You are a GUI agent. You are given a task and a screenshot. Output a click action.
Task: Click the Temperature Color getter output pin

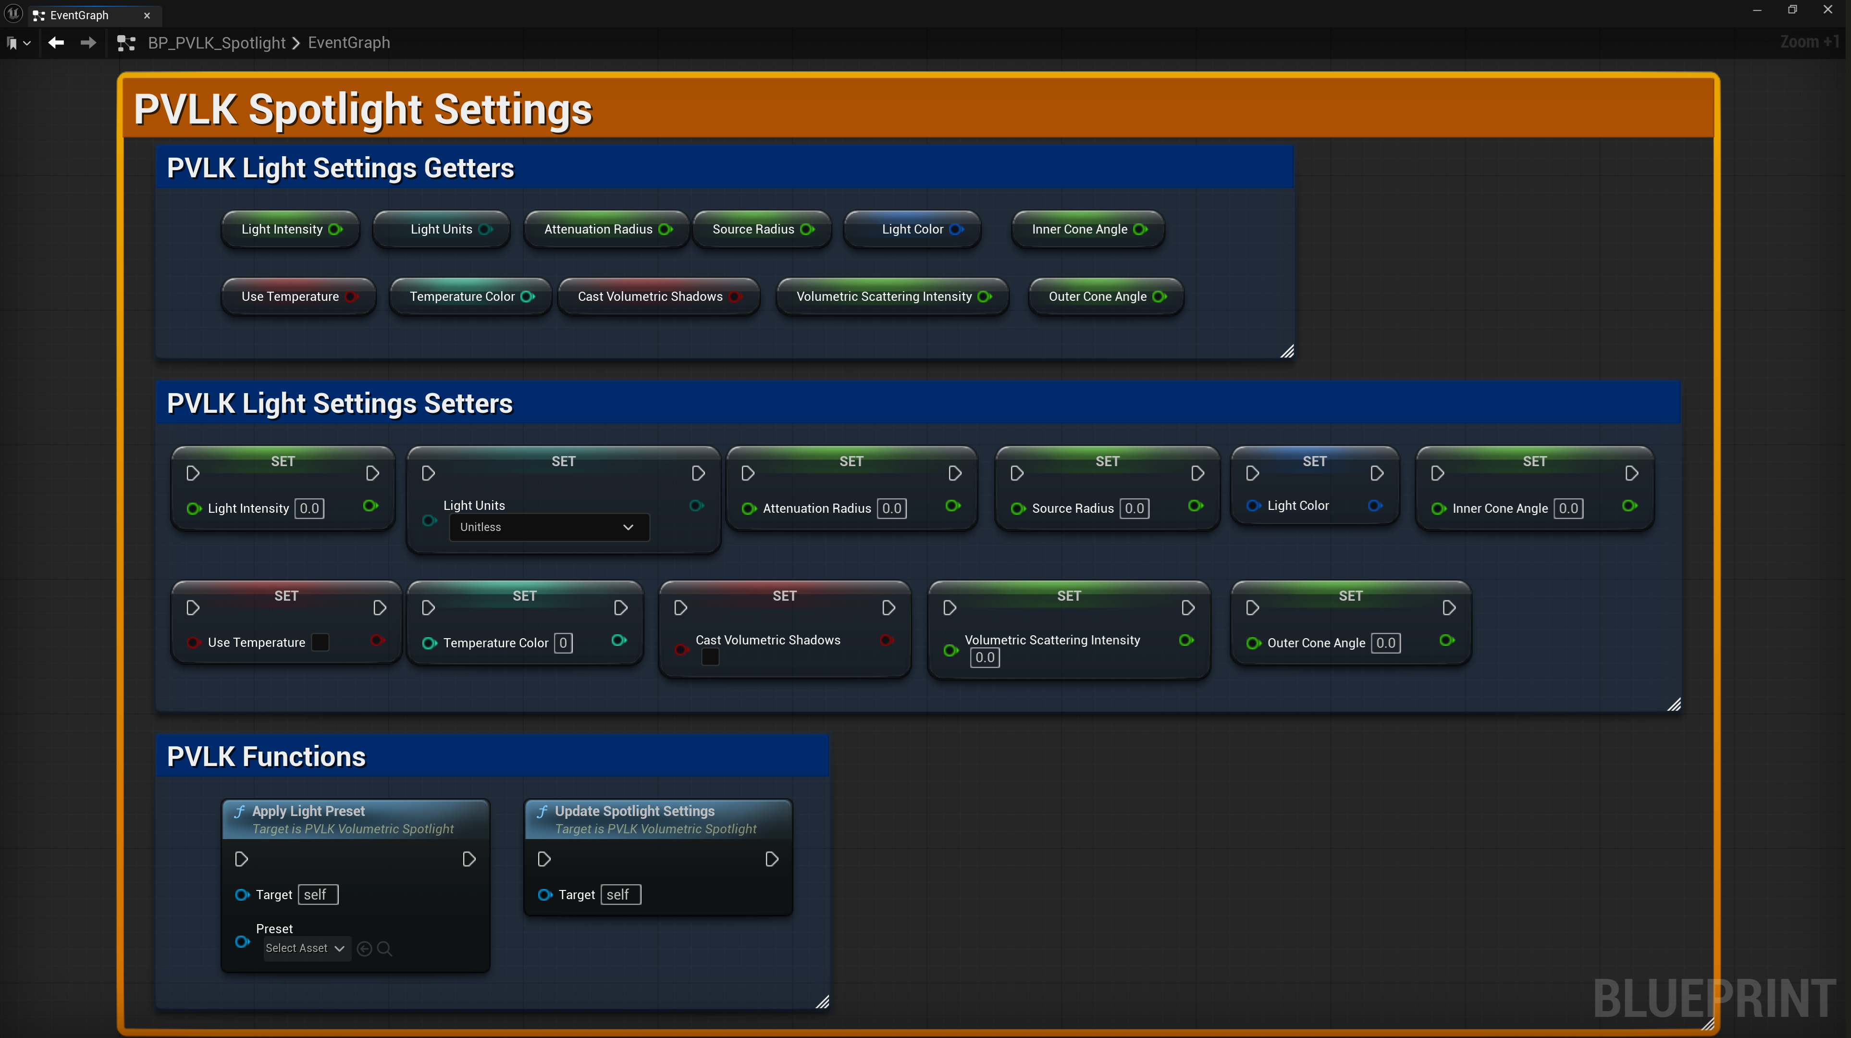pos(528,296)
